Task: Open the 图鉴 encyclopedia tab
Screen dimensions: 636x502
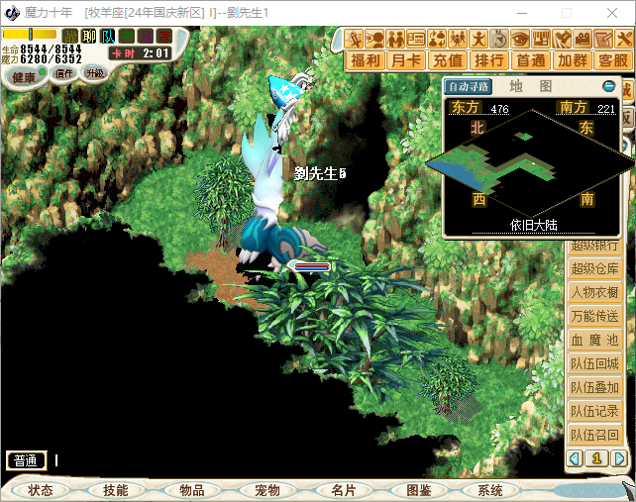Action: [x=419, y=490]
